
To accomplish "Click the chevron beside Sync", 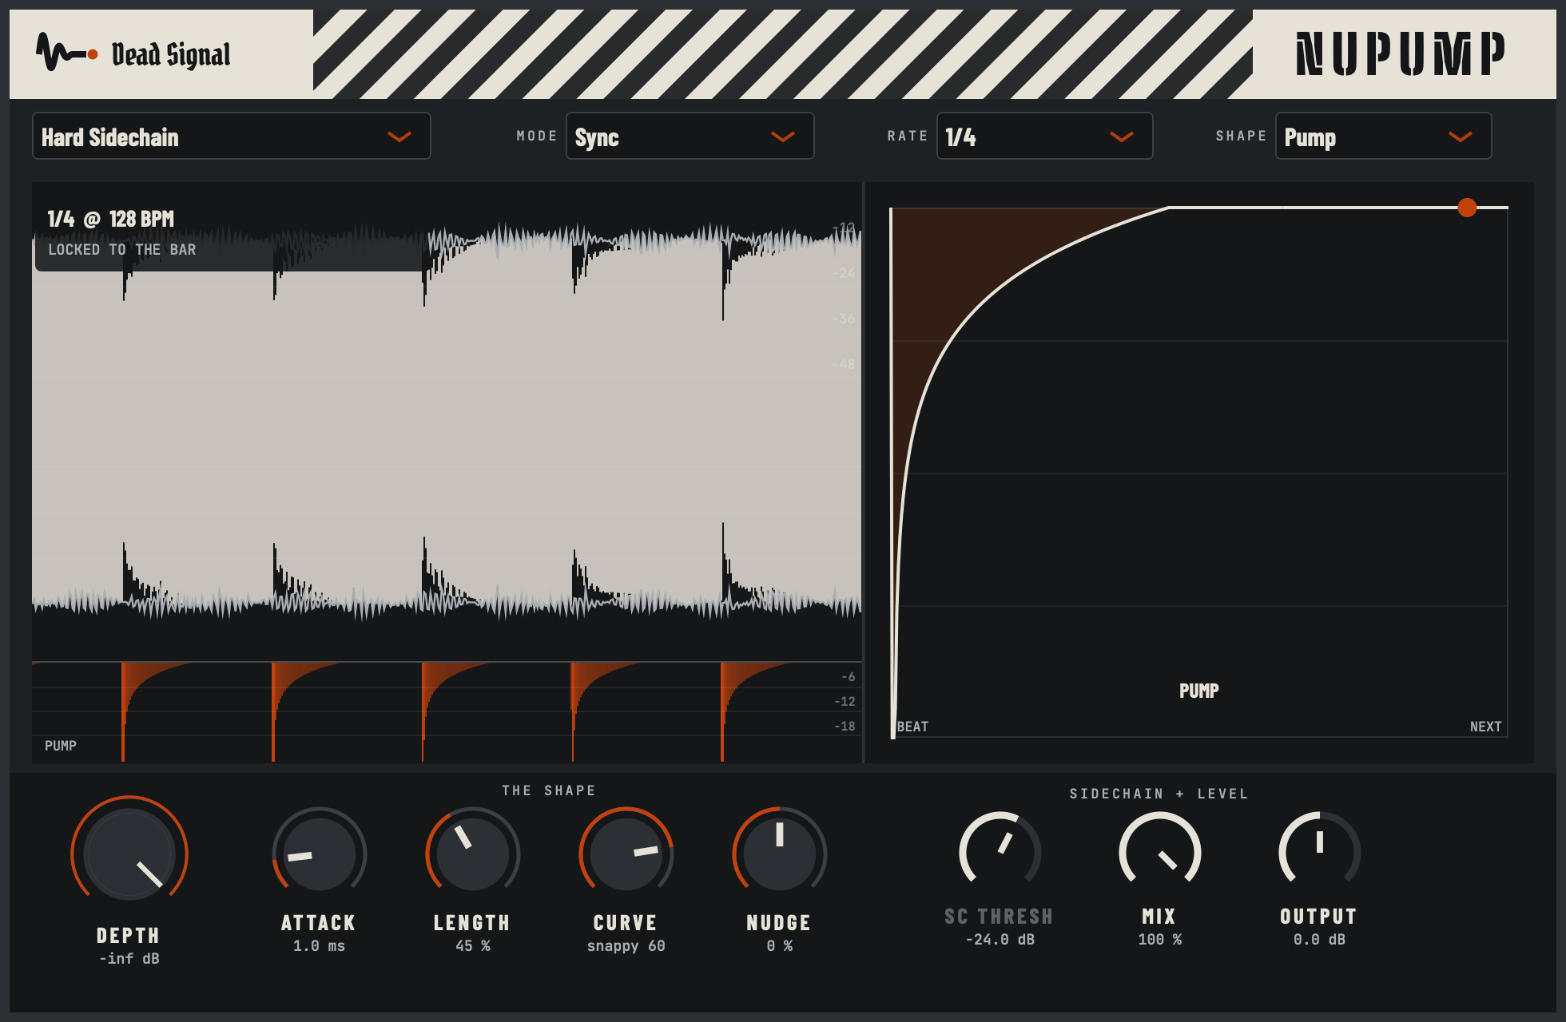I will (782, 137).
